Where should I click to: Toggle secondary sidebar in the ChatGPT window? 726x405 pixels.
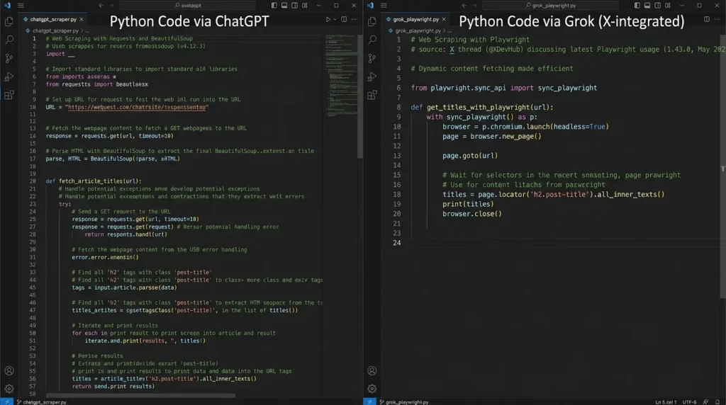click(294, 6)
